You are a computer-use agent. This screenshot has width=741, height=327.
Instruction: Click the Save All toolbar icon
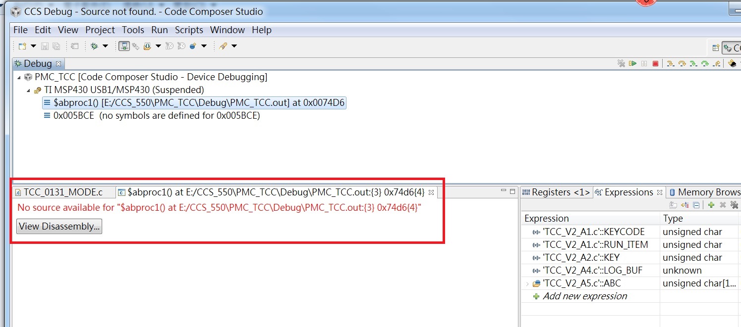click(x=56, y=46)
